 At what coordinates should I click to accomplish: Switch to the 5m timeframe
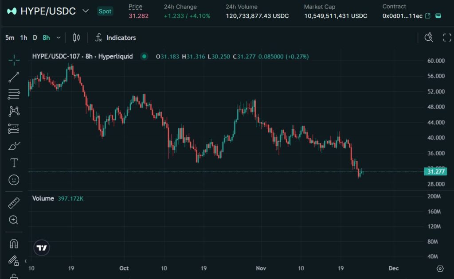click(10, 38)
